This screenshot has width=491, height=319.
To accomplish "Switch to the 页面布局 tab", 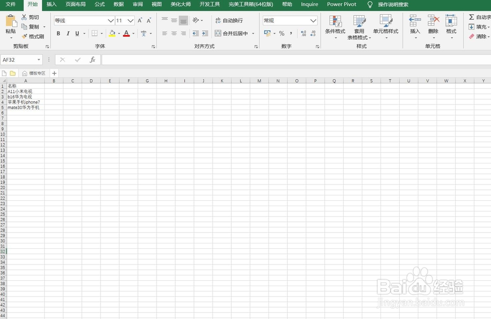I will coord(76,4).
